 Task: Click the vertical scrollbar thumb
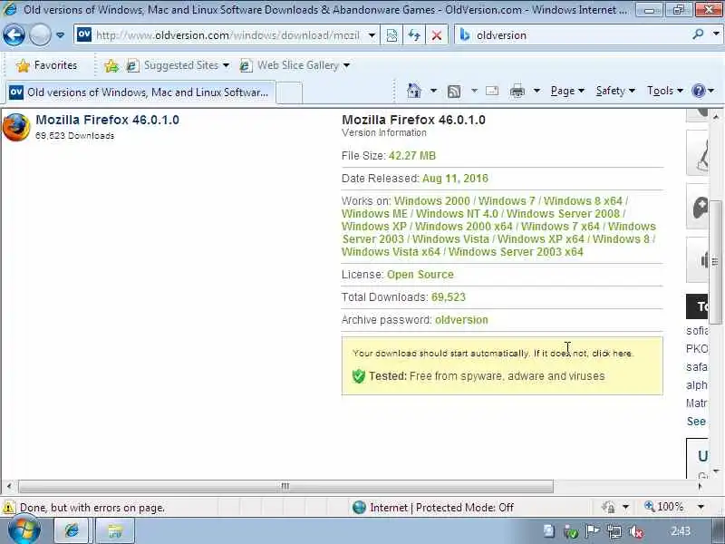[716, 263]
